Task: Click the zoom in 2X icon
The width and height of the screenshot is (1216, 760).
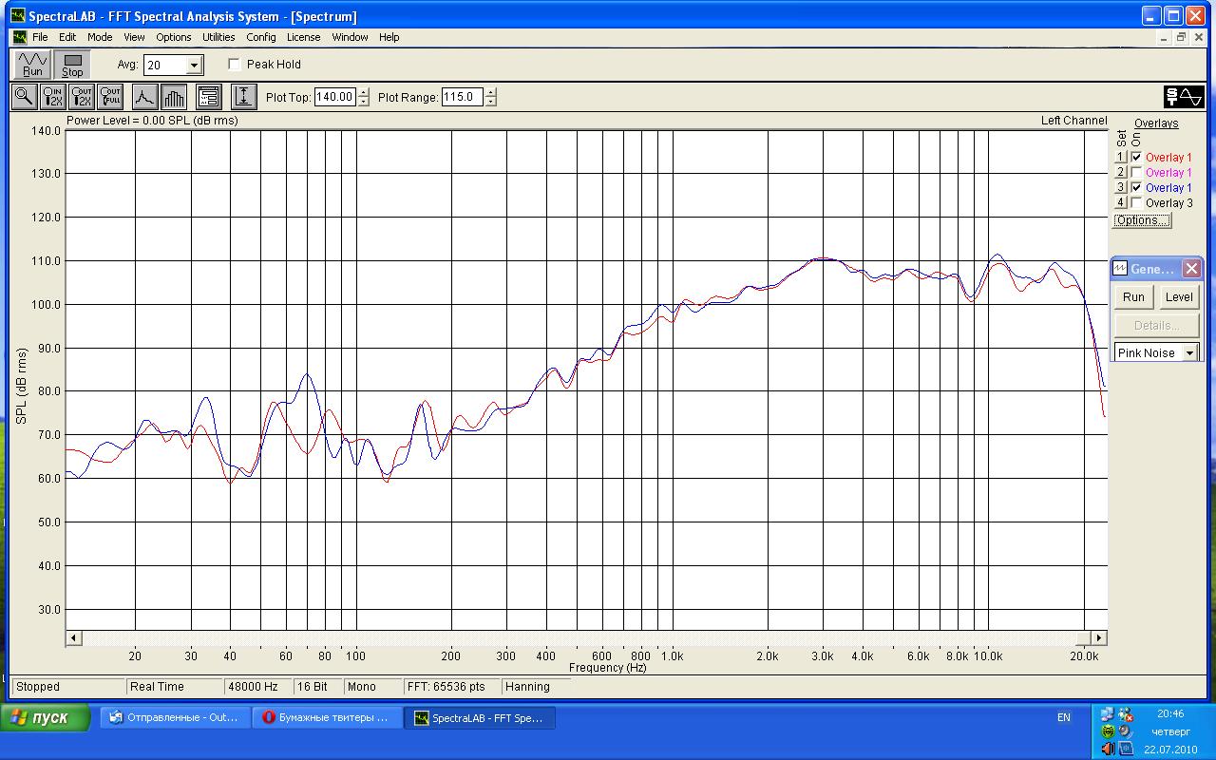Action: point(53,96)
